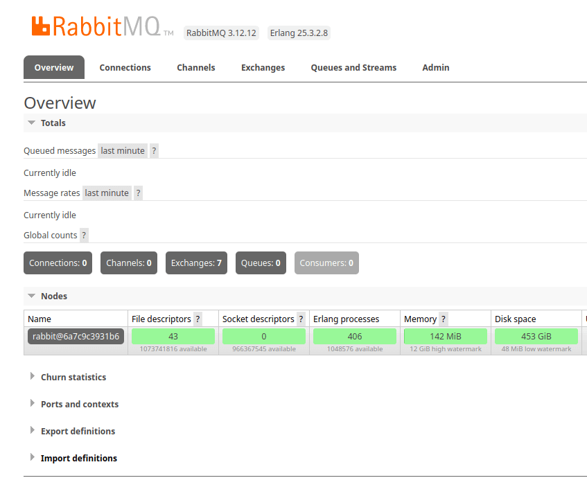Click the disk space 453 GiB bar
This screenshot has height=478, width=587.
536,337
